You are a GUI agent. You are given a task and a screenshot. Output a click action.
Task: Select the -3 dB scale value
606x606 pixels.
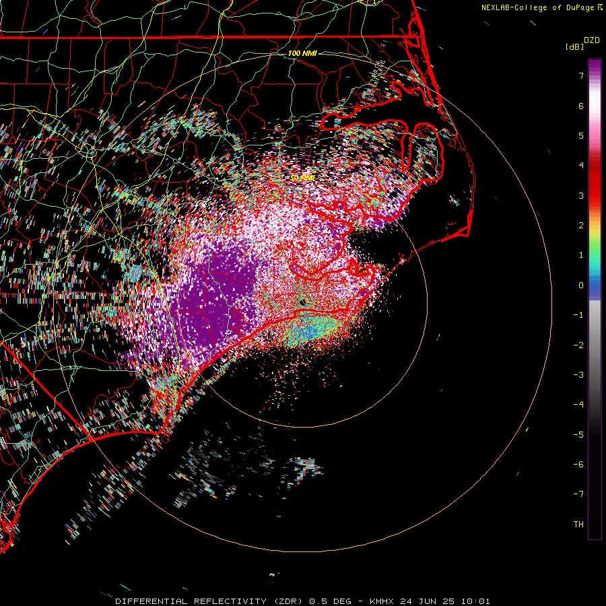pos(578,375)
